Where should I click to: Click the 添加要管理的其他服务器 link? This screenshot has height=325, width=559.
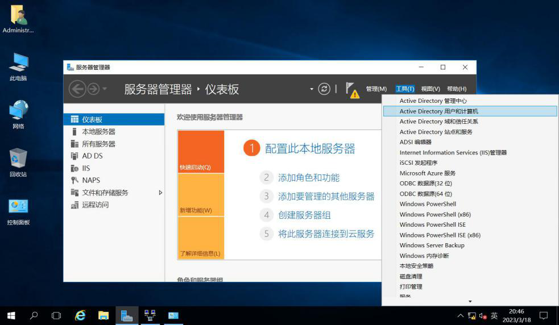[x=326, y=196]
